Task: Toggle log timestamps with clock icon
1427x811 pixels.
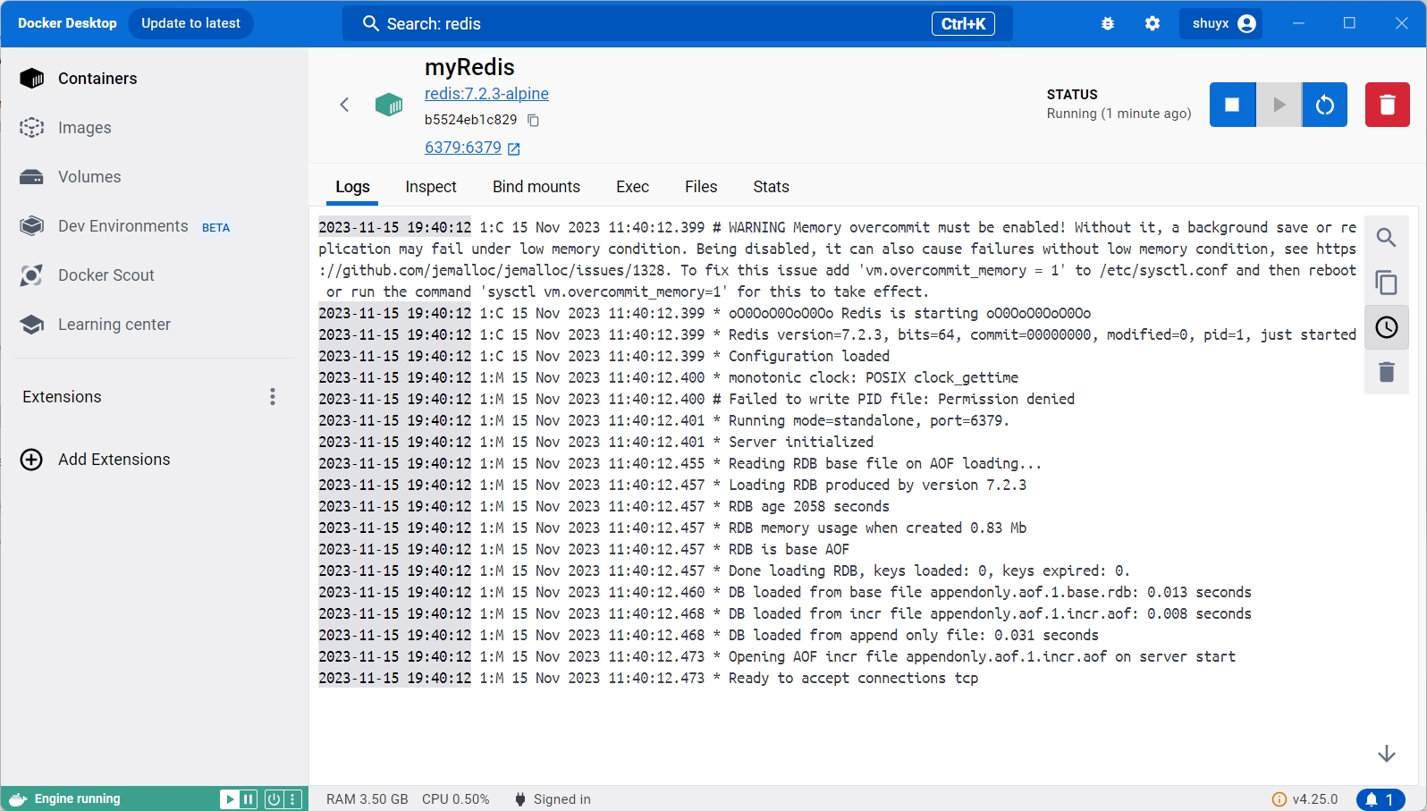Action: (1386, 327)
